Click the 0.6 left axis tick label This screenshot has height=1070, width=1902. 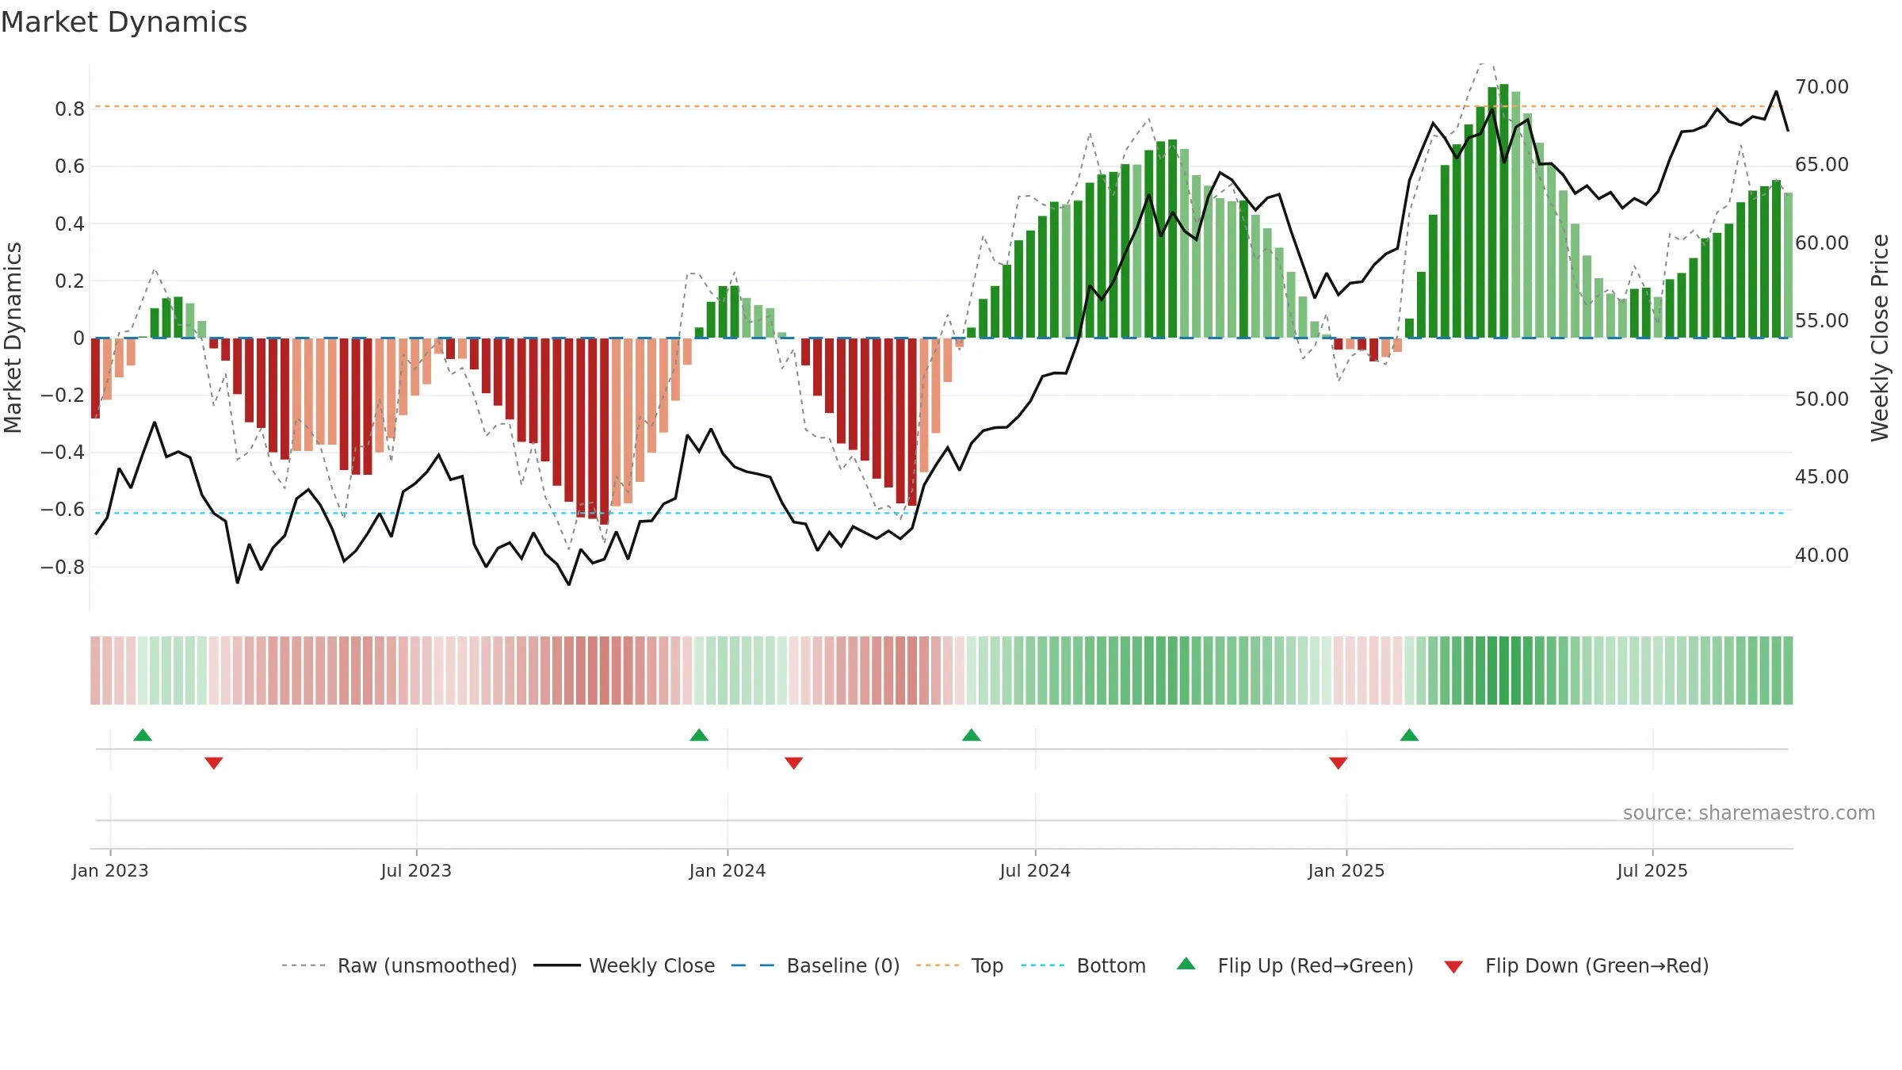[x=70, y=166]
